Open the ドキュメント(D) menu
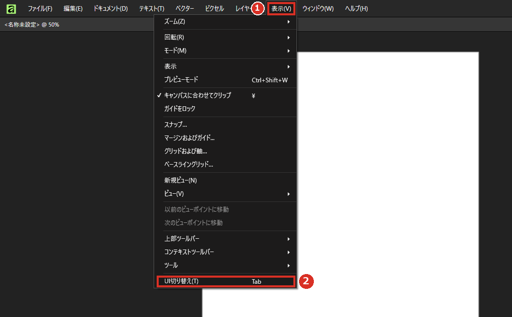Viewport: 512px width, 317px height. [111, 9]
